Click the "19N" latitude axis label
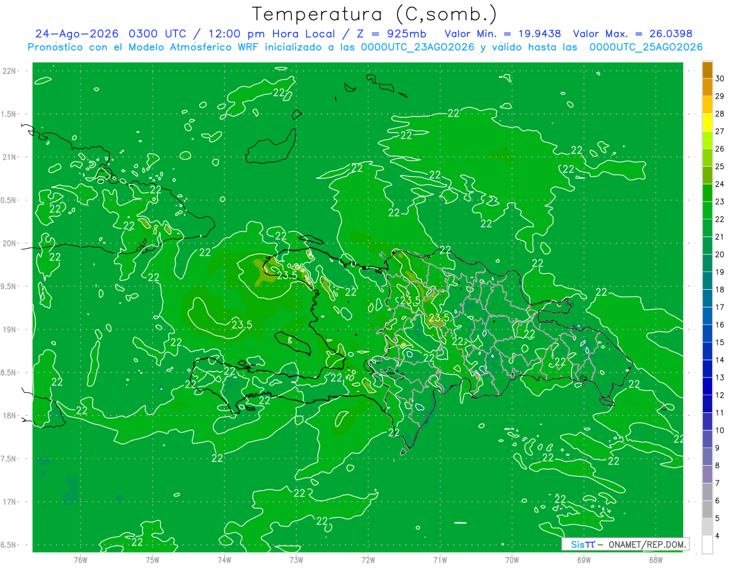The width and height of the screenshot is (736, 568). pyautogui.click(x=10, y=330)
